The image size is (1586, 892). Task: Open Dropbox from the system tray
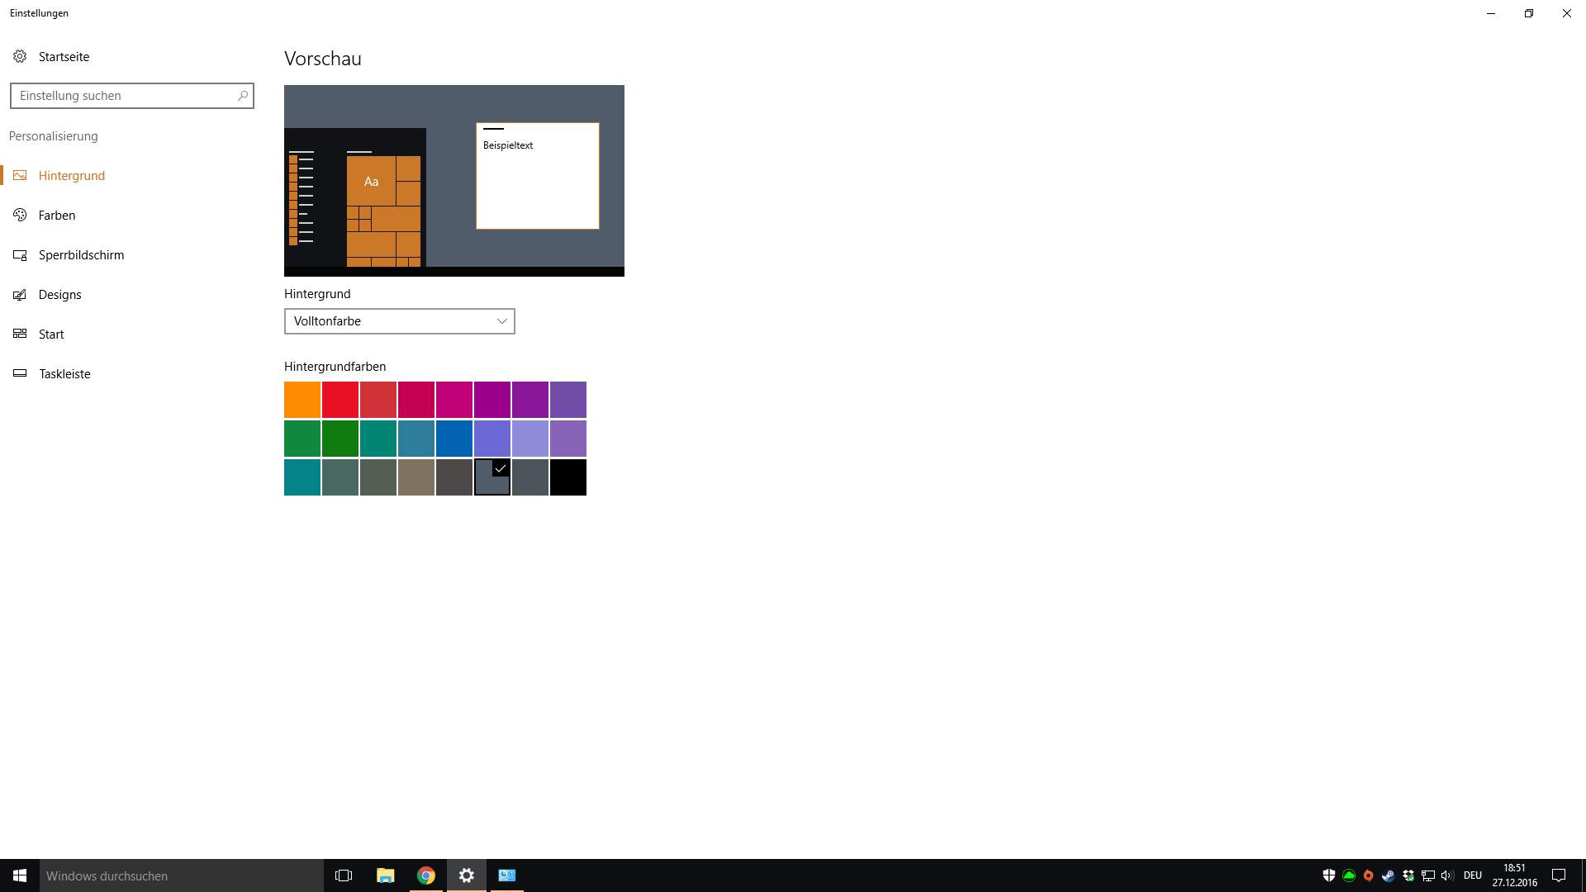point(1408,875)
